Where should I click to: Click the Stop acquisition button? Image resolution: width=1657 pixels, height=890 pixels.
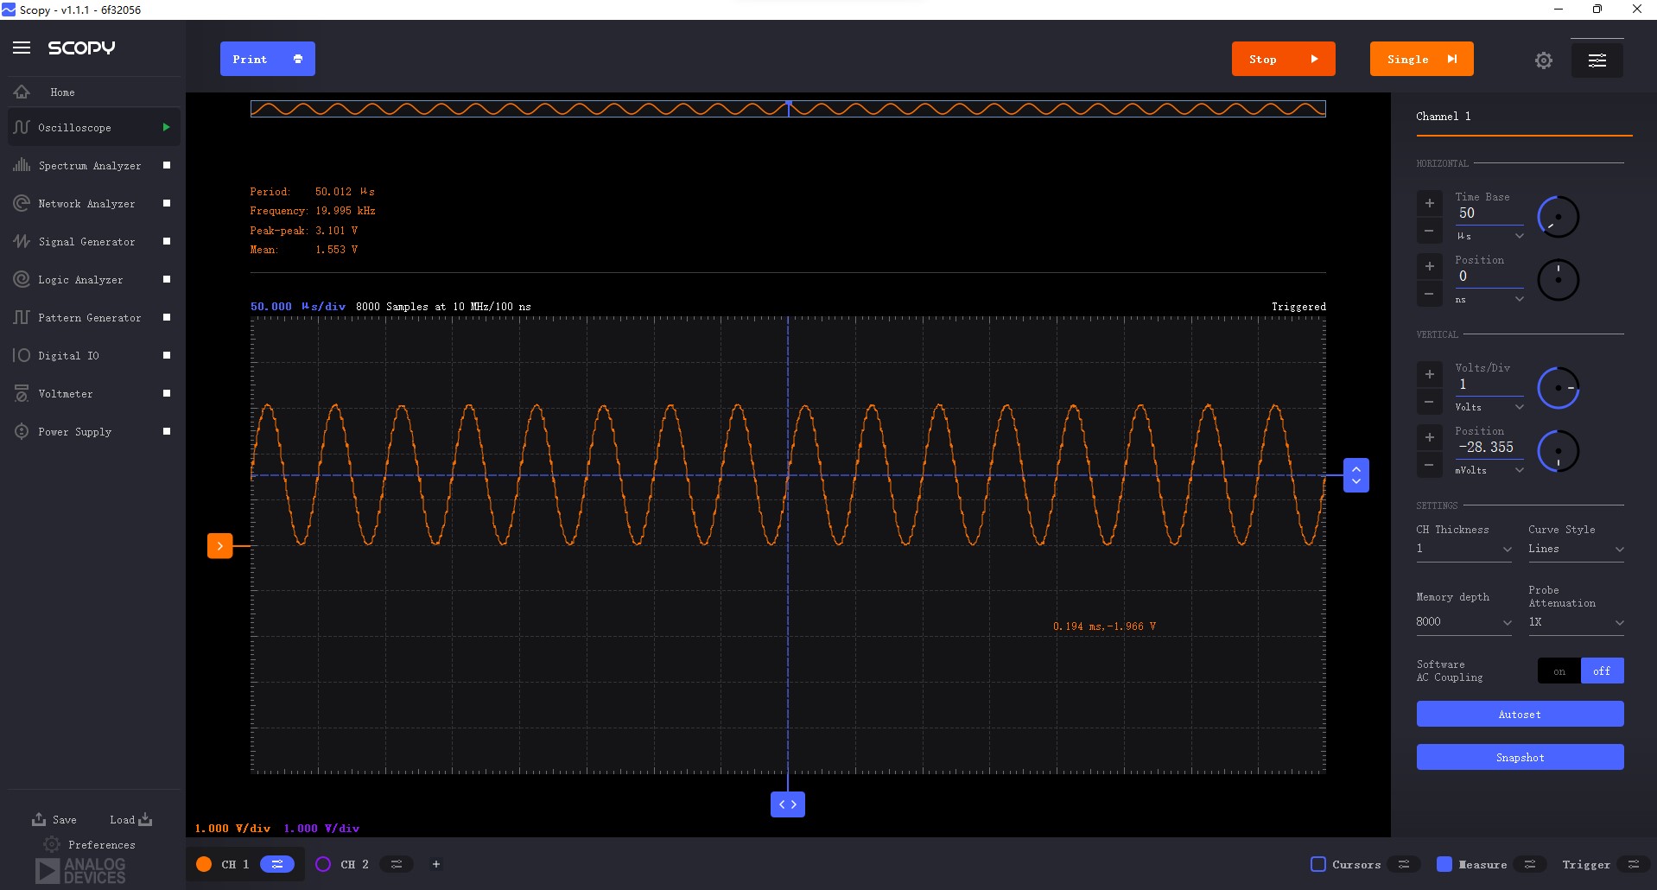click(1283, 59)
